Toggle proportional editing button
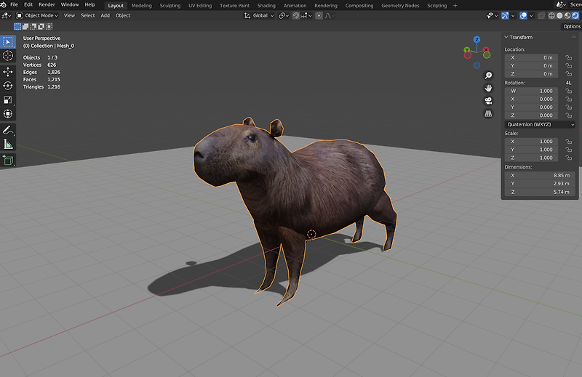The width and height of the screenshot is (582, 377). pos(319,15)
